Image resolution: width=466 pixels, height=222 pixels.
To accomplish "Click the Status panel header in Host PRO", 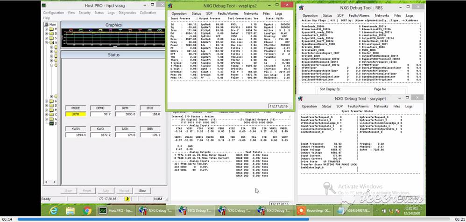I will coord(113,54).
